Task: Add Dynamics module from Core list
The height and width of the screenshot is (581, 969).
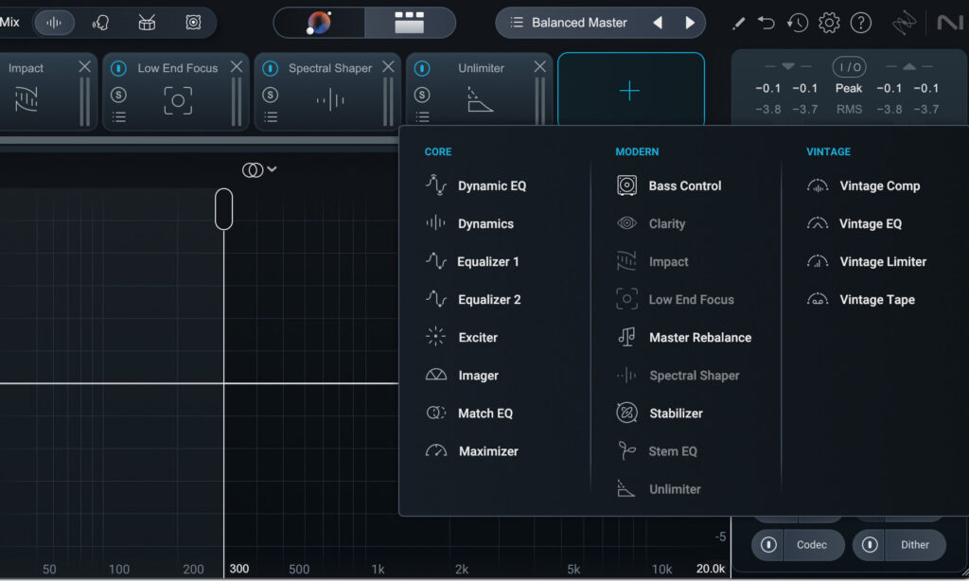Action: (470, 223)
